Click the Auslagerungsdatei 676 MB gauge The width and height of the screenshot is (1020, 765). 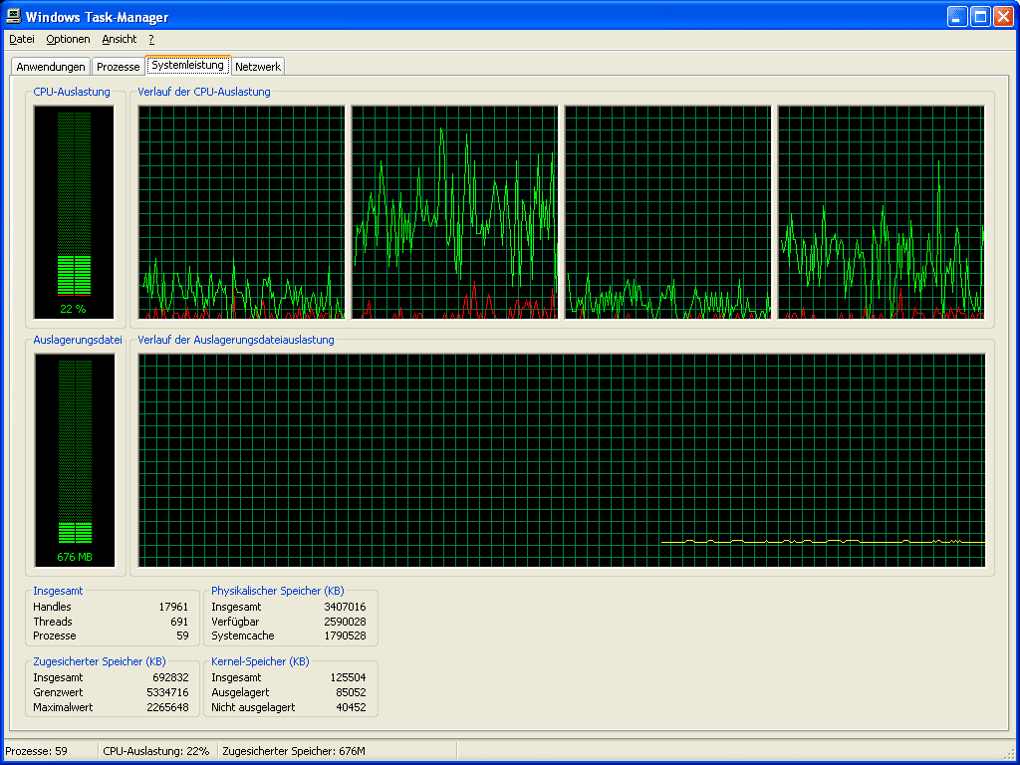(x=75, y=460)
